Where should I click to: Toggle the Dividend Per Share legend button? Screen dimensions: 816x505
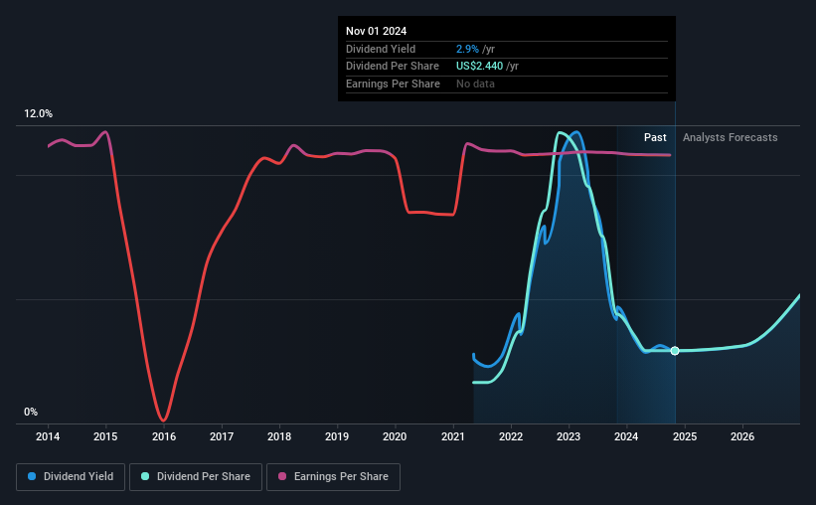point(196,477)
